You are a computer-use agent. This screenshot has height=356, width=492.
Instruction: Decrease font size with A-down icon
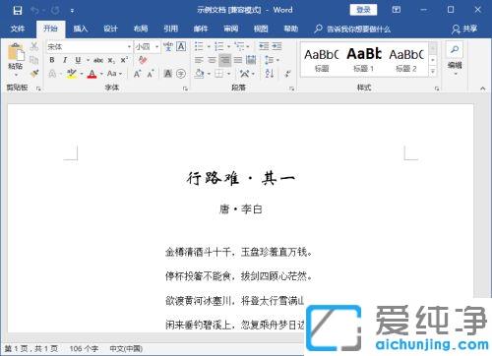[151, 74]
